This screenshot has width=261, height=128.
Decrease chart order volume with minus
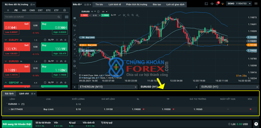click(90, 15)
